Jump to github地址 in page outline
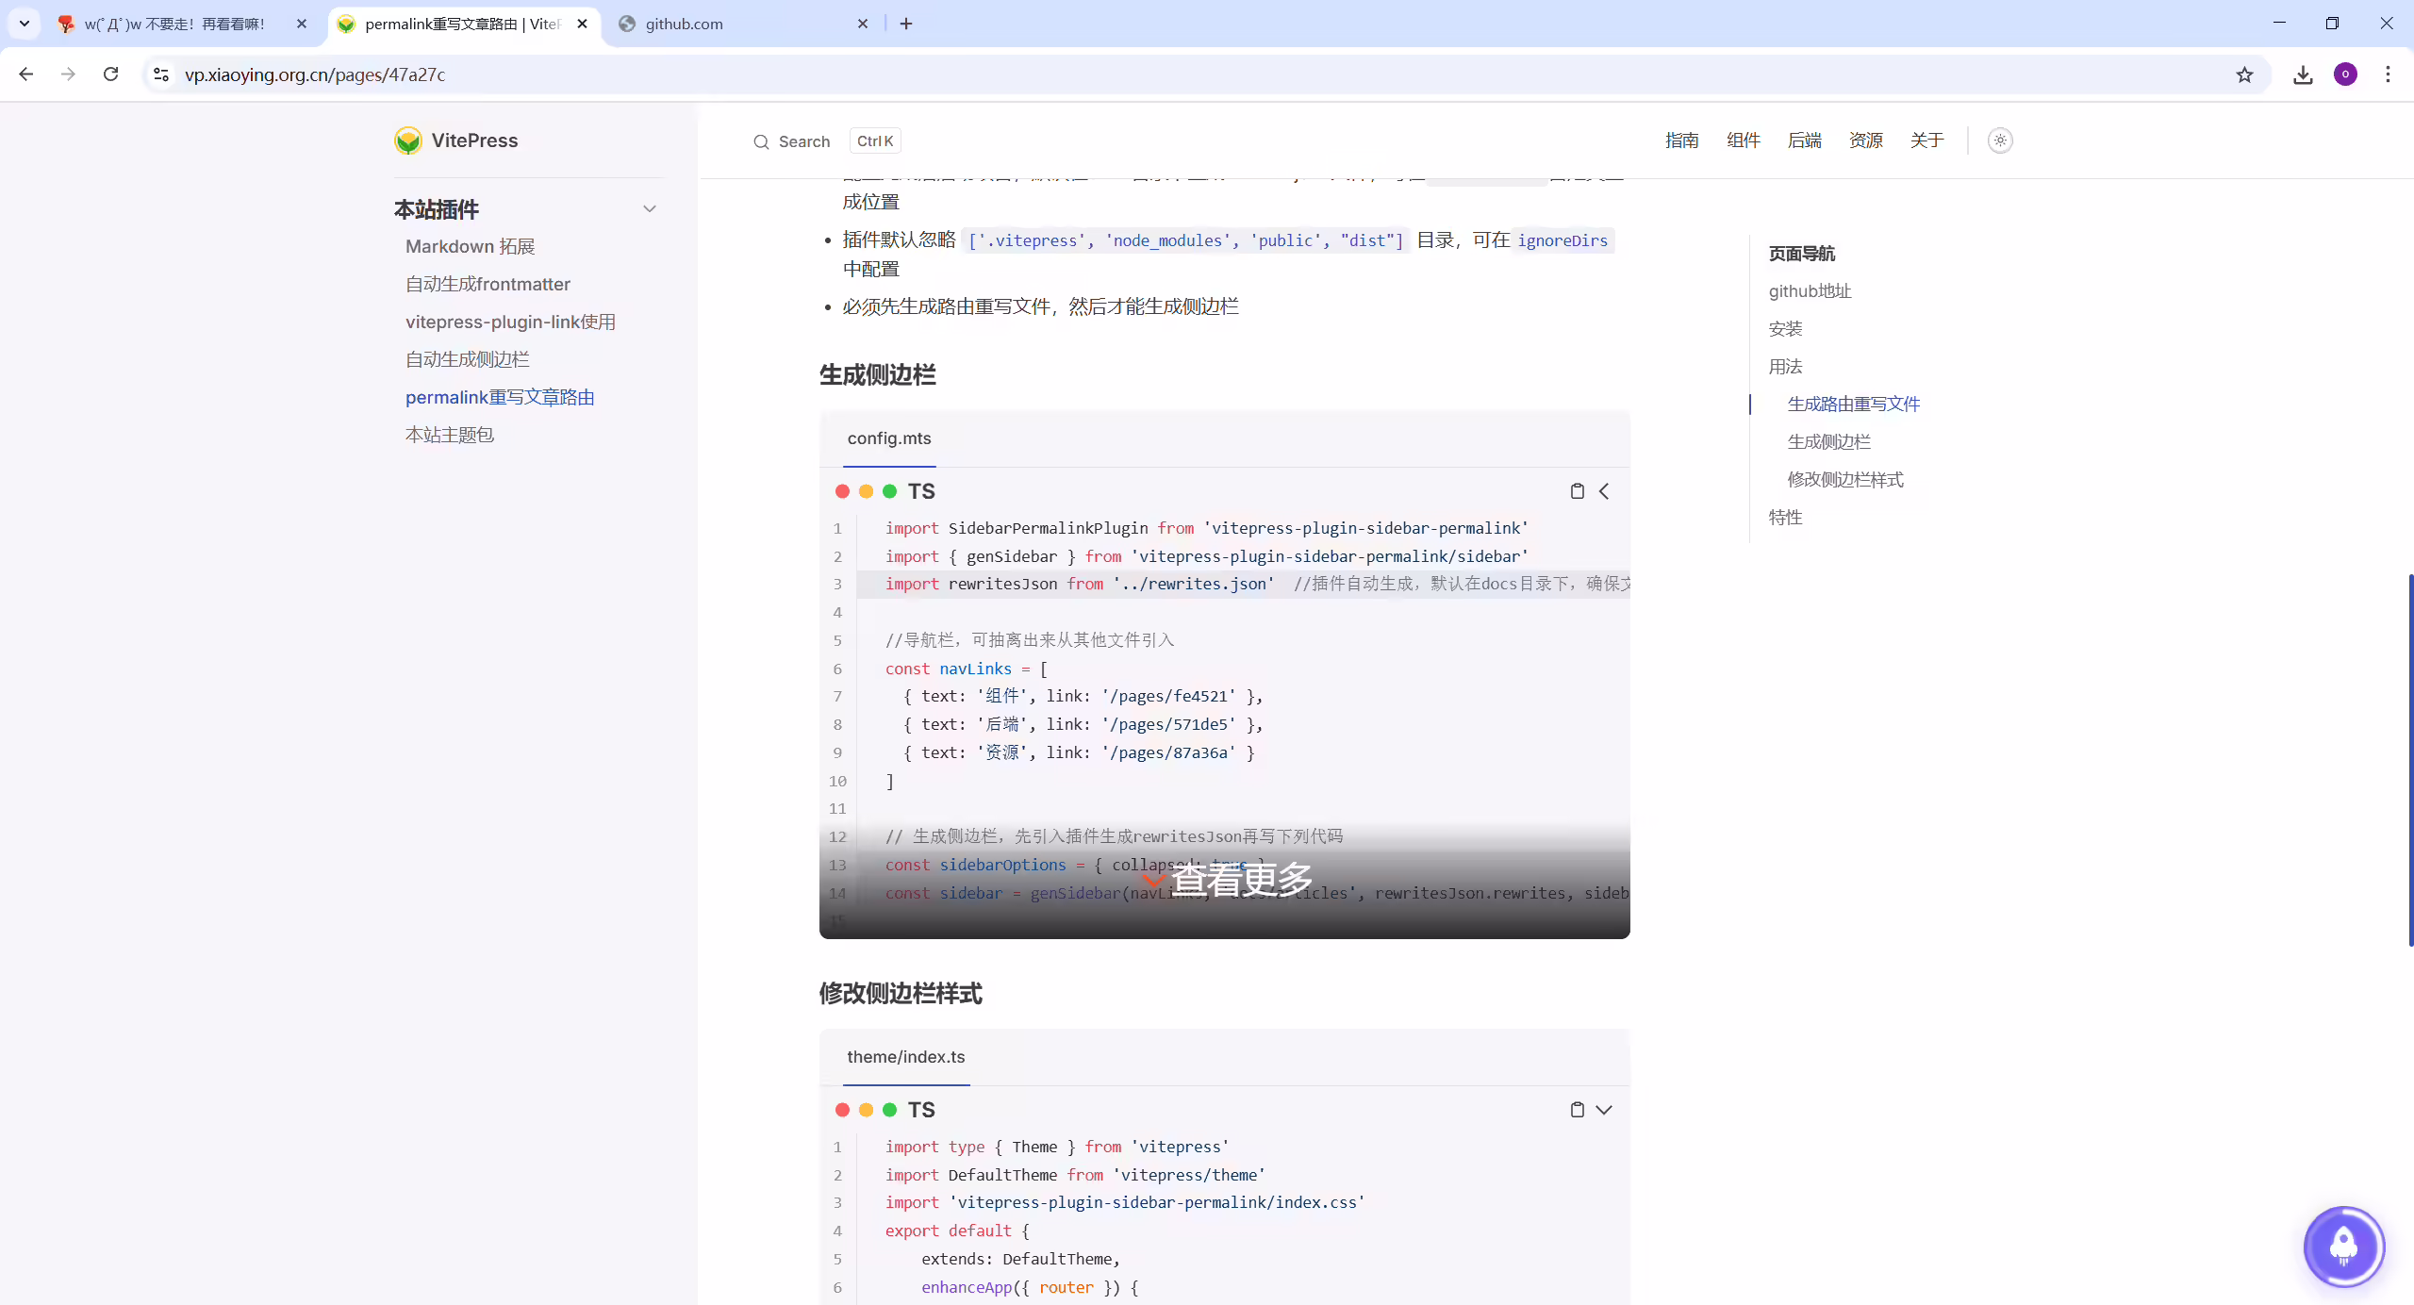Viewport: 2414px width, 1305px height. click(x=1810, y=291)
